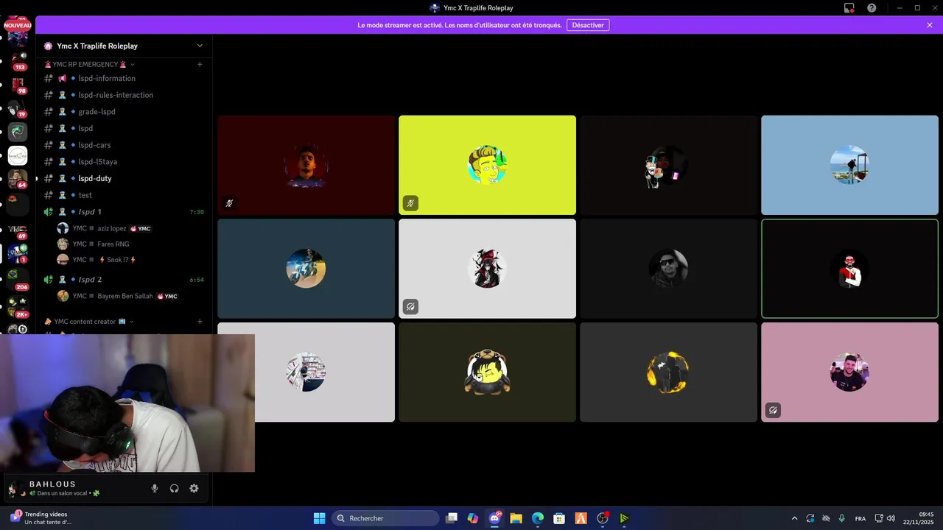The width and height of the screenshot is (943, 530).
Task: Open Discord from the taskbar
Action: 494,518
